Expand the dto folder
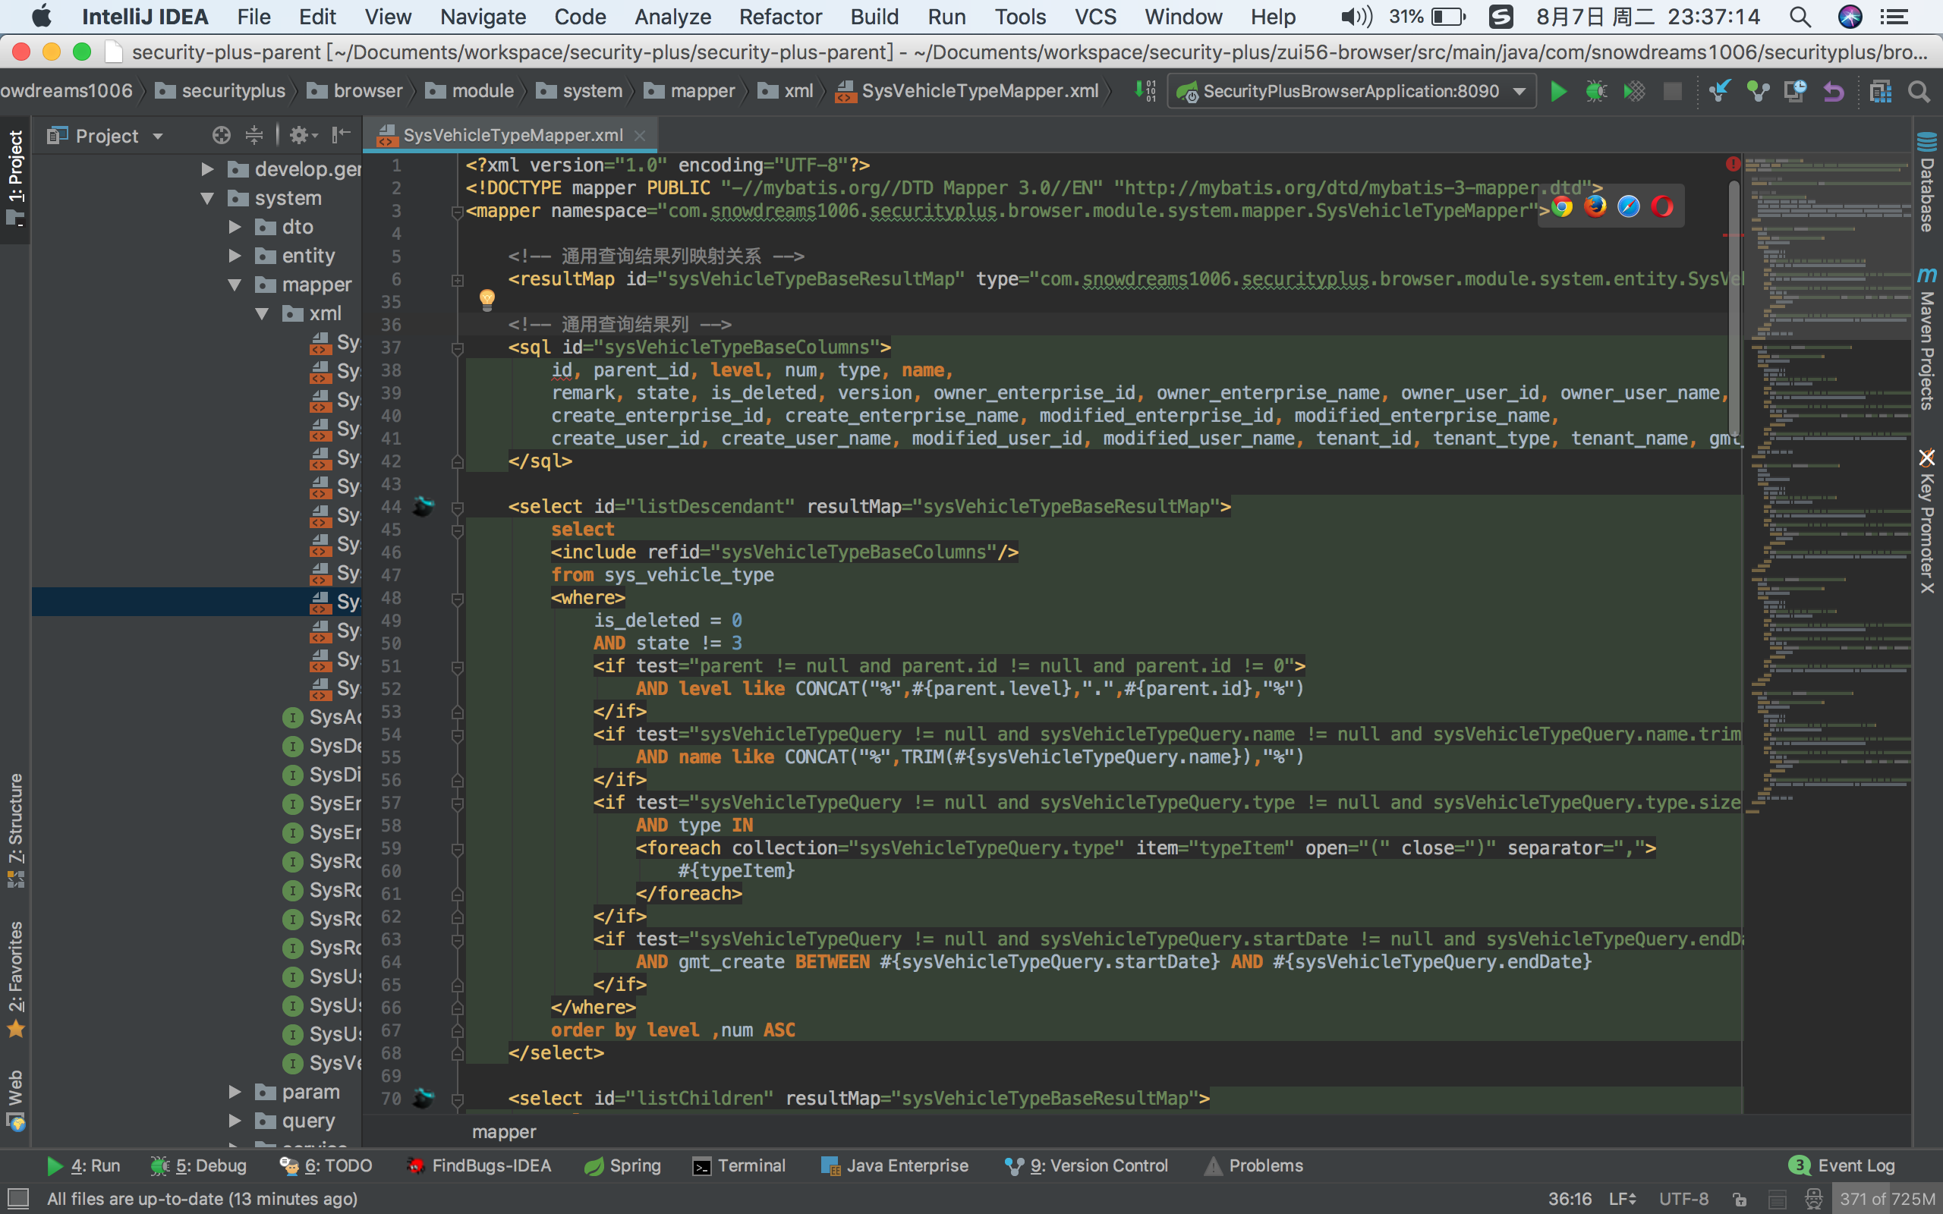The image size is (1943, 1214). coord(235,226)
